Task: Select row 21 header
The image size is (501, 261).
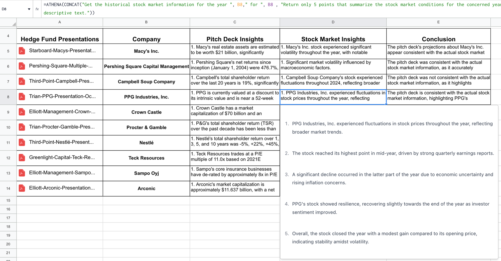Action: [x=8, y=253]
